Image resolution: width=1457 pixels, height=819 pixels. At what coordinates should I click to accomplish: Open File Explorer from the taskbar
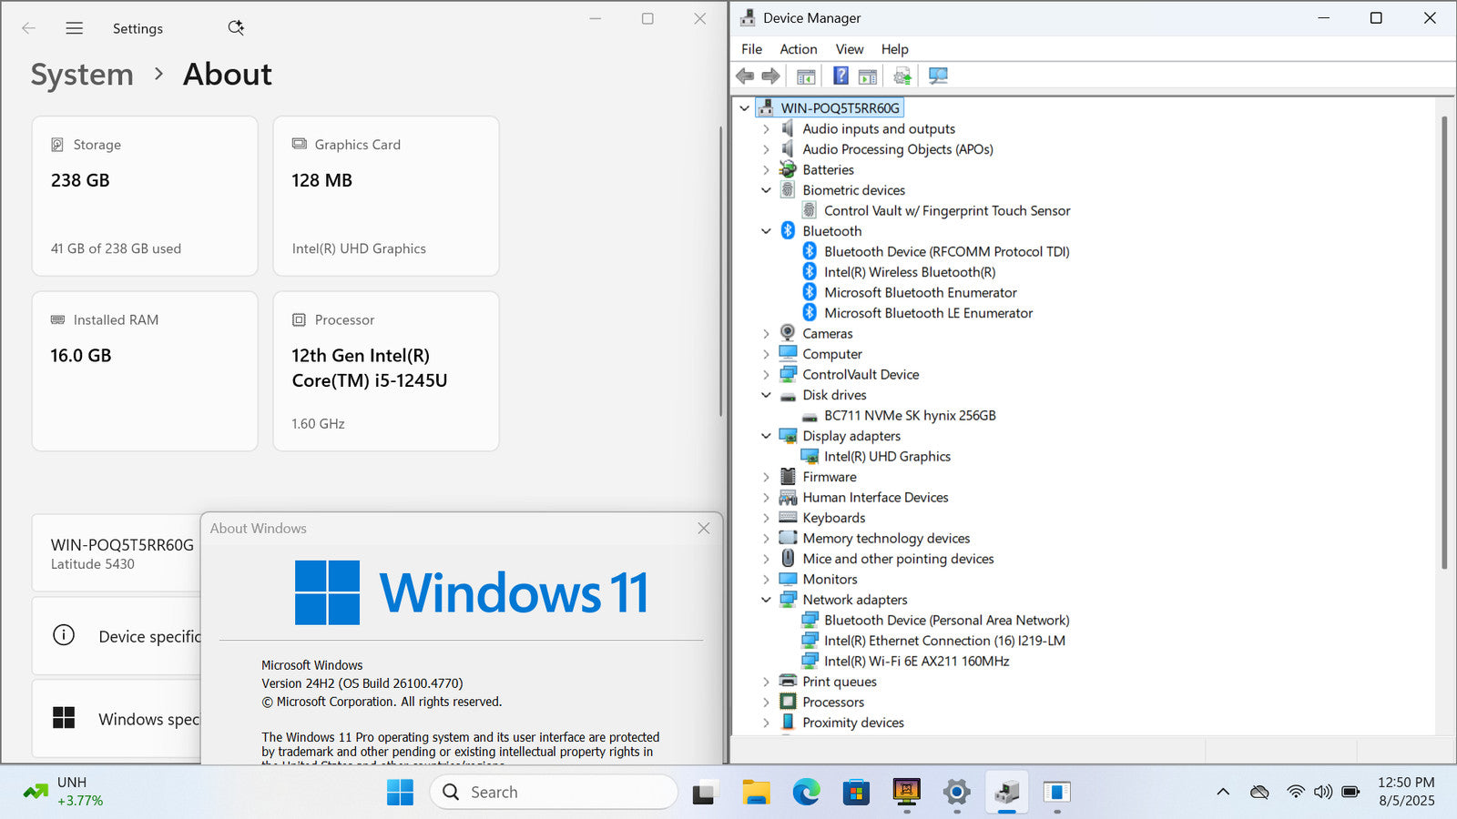tap(756, 793)
